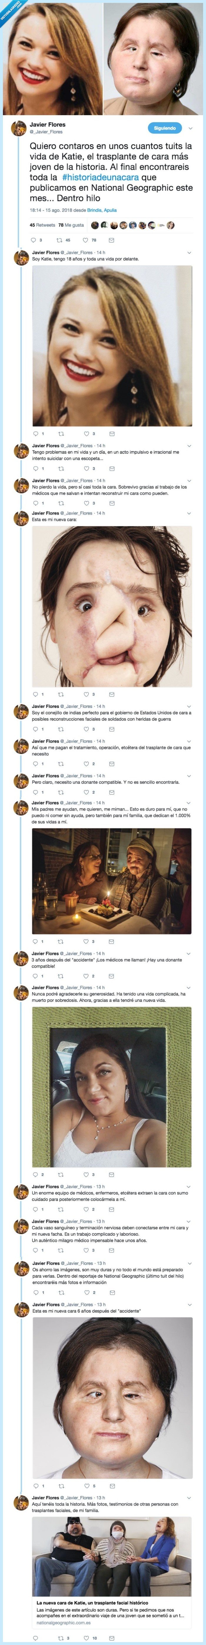Retweet icon with 3 under the National Geographic card
The width and height of the screenshot is (206, 1645).
61,1638
